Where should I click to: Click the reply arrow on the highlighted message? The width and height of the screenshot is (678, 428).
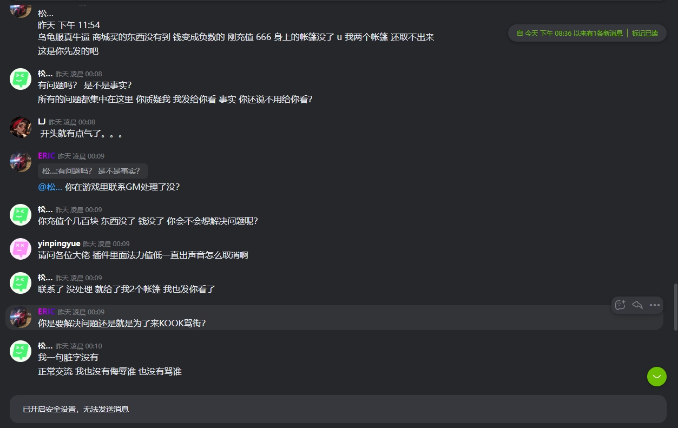(637, 305)
